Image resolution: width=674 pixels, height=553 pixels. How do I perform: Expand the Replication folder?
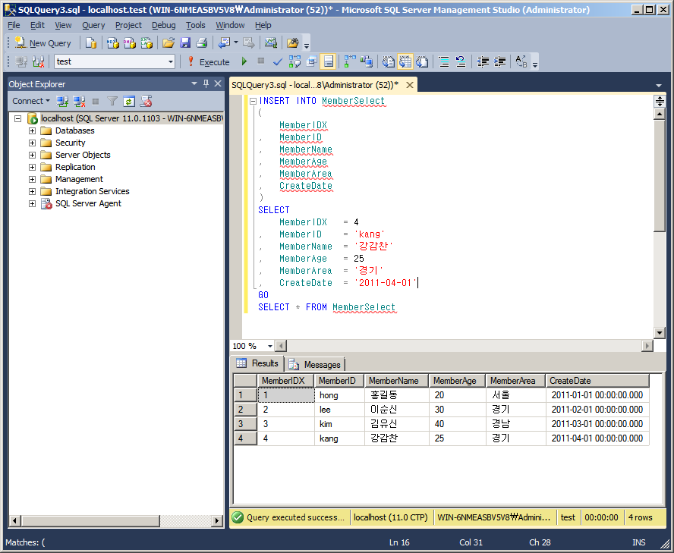pos(32,167)
